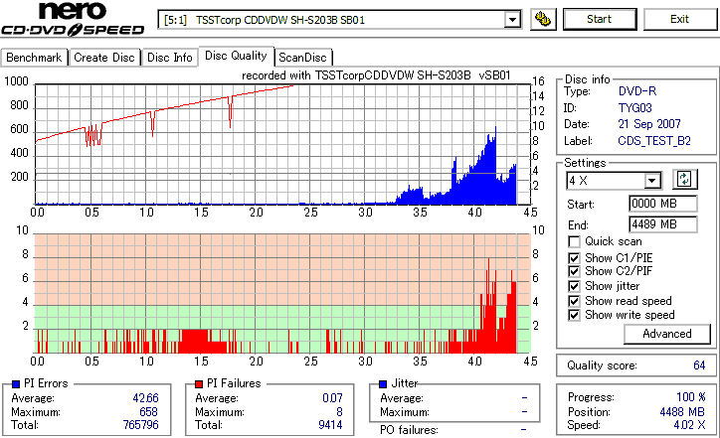The image size is (720, 438).
Task: Toggle the Show C1/PIE checkbox
Action: [x=574, y=258]
